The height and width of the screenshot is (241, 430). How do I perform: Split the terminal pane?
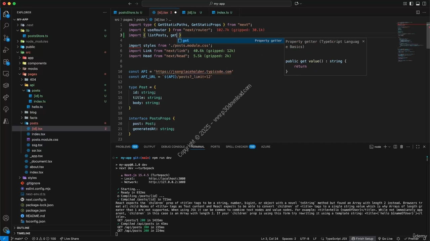coord(395,147)
